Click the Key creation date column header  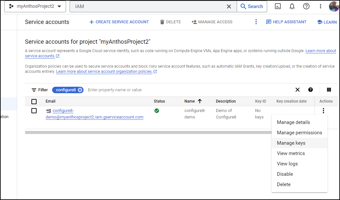pos(291,101)
